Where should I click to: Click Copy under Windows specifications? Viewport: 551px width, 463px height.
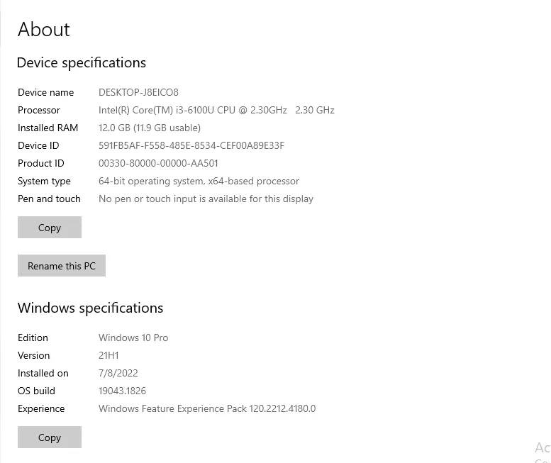point(50,437)
